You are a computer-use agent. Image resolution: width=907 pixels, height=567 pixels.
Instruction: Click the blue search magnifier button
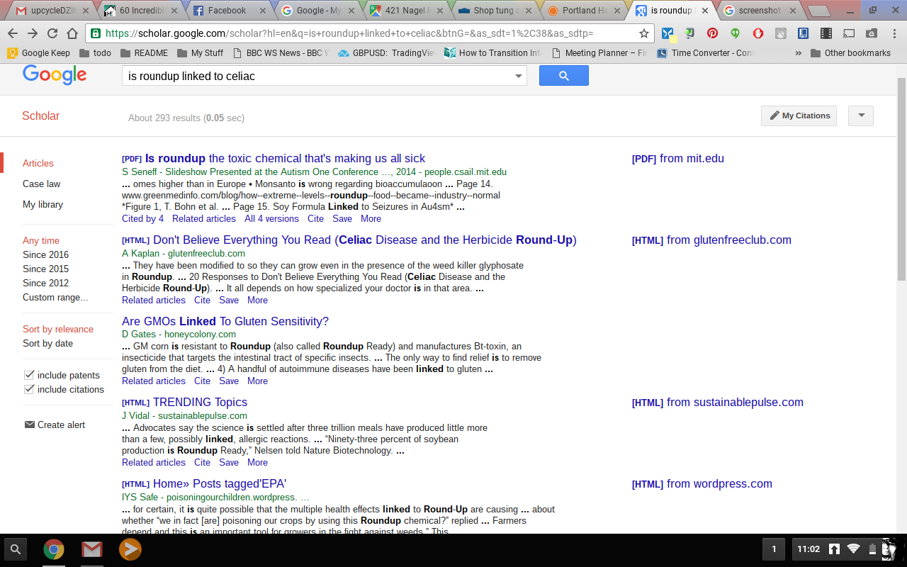pyautogui.click(x=564, y=76)
